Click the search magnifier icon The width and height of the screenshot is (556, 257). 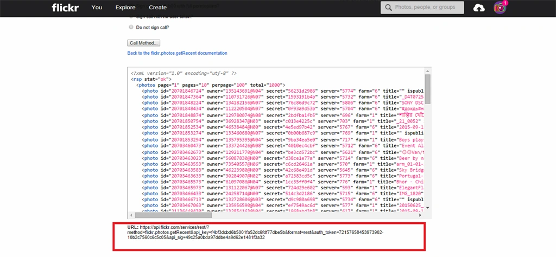[x=388, y=8]
